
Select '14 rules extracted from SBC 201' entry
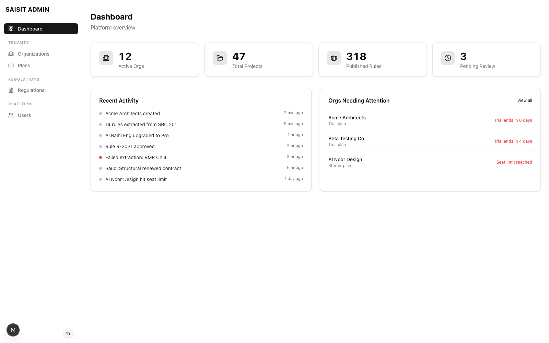click(x=201, y=125)
